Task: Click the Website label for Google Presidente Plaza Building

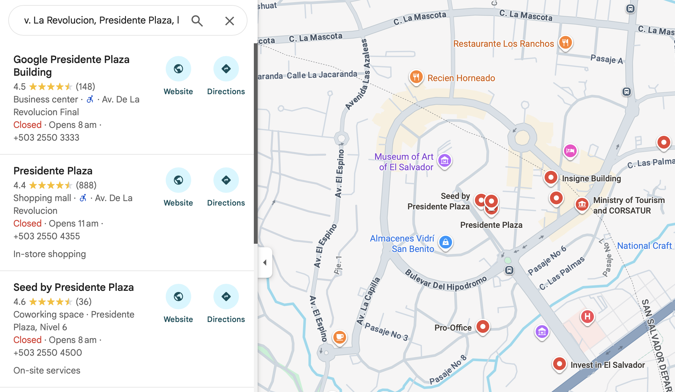Action: 178,92
